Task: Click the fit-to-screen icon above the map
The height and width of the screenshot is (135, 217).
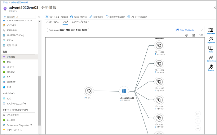Action: [193, 35]
